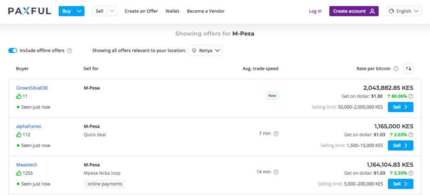This screenshot has width=430, height=195.
Task: Click the Quick deal label
Action: [95, 135]
